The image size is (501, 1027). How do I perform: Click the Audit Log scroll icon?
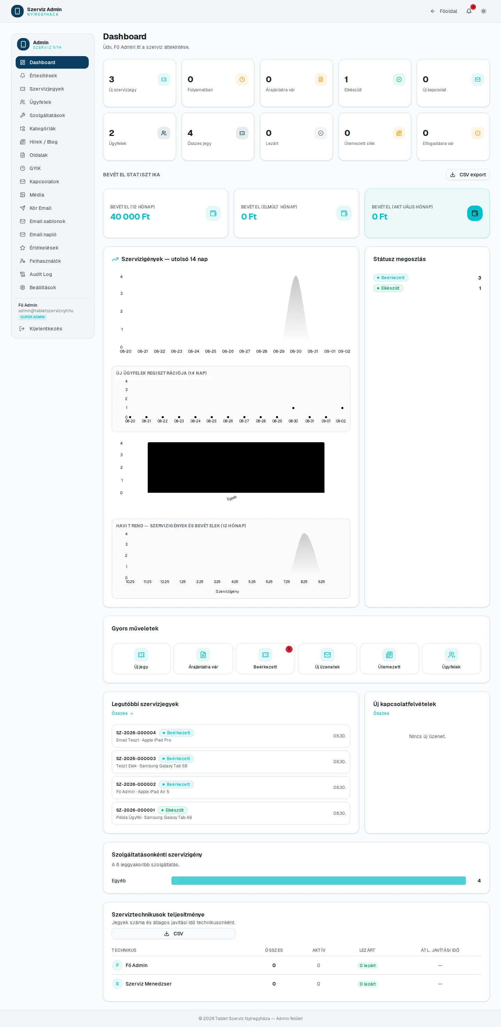(23, 274)
